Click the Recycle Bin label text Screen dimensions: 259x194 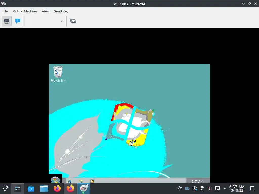click(58, 81)
